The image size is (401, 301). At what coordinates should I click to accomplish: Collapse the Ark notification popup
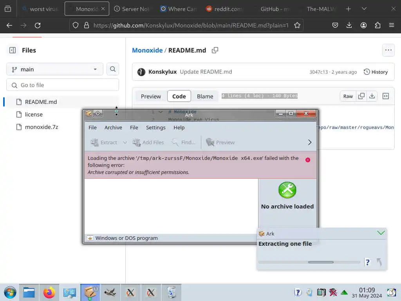coord(381,233)
